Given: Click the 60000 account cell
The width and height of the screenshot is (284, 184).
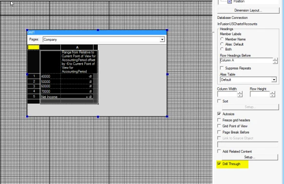Looking at the screenshot, I should tap(50, 86).
